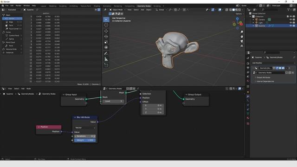Image resolution: width=297 pixels, height=167 pixels.
Task: Click Z axis on the navigation gizmo
Action: tap(237, 19)
